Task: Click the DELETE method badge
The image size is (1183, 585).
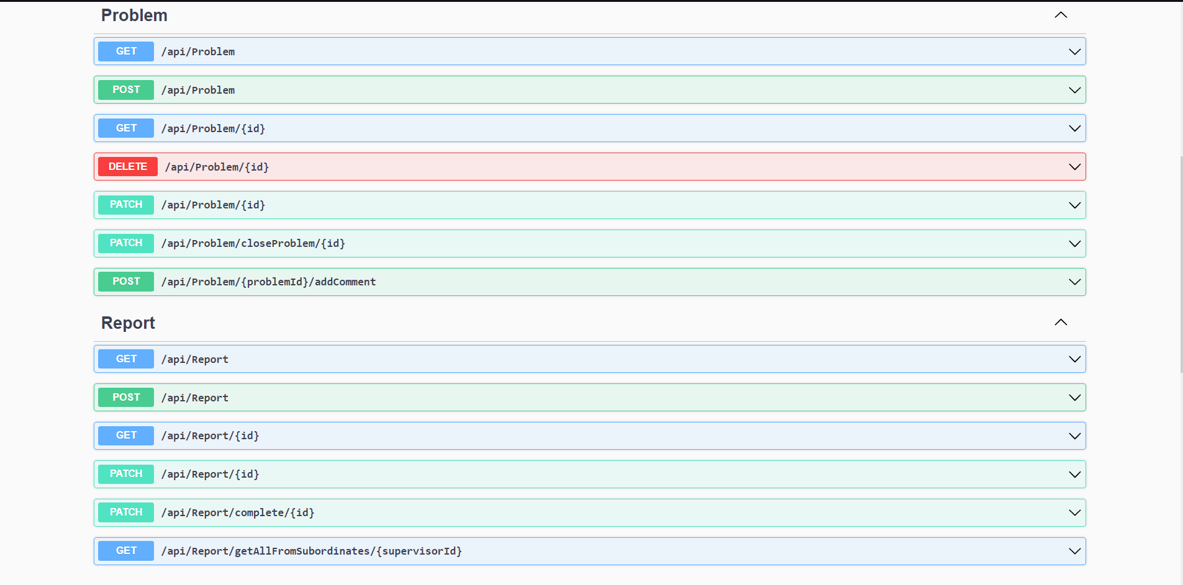Action: (128, 167)
